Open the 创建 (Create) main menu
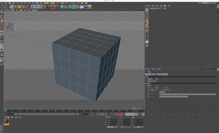Viewport: 219px width, 133px height. pos(9,3)
